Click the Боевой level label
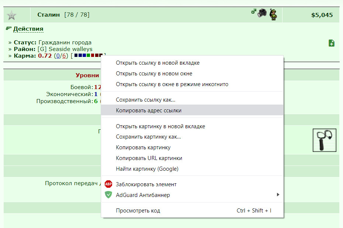The width and height of the screenshot is (343, 228). pos(82,87)
